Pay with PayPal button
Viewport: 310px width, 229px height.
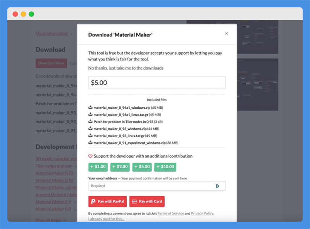pos(108,201)
